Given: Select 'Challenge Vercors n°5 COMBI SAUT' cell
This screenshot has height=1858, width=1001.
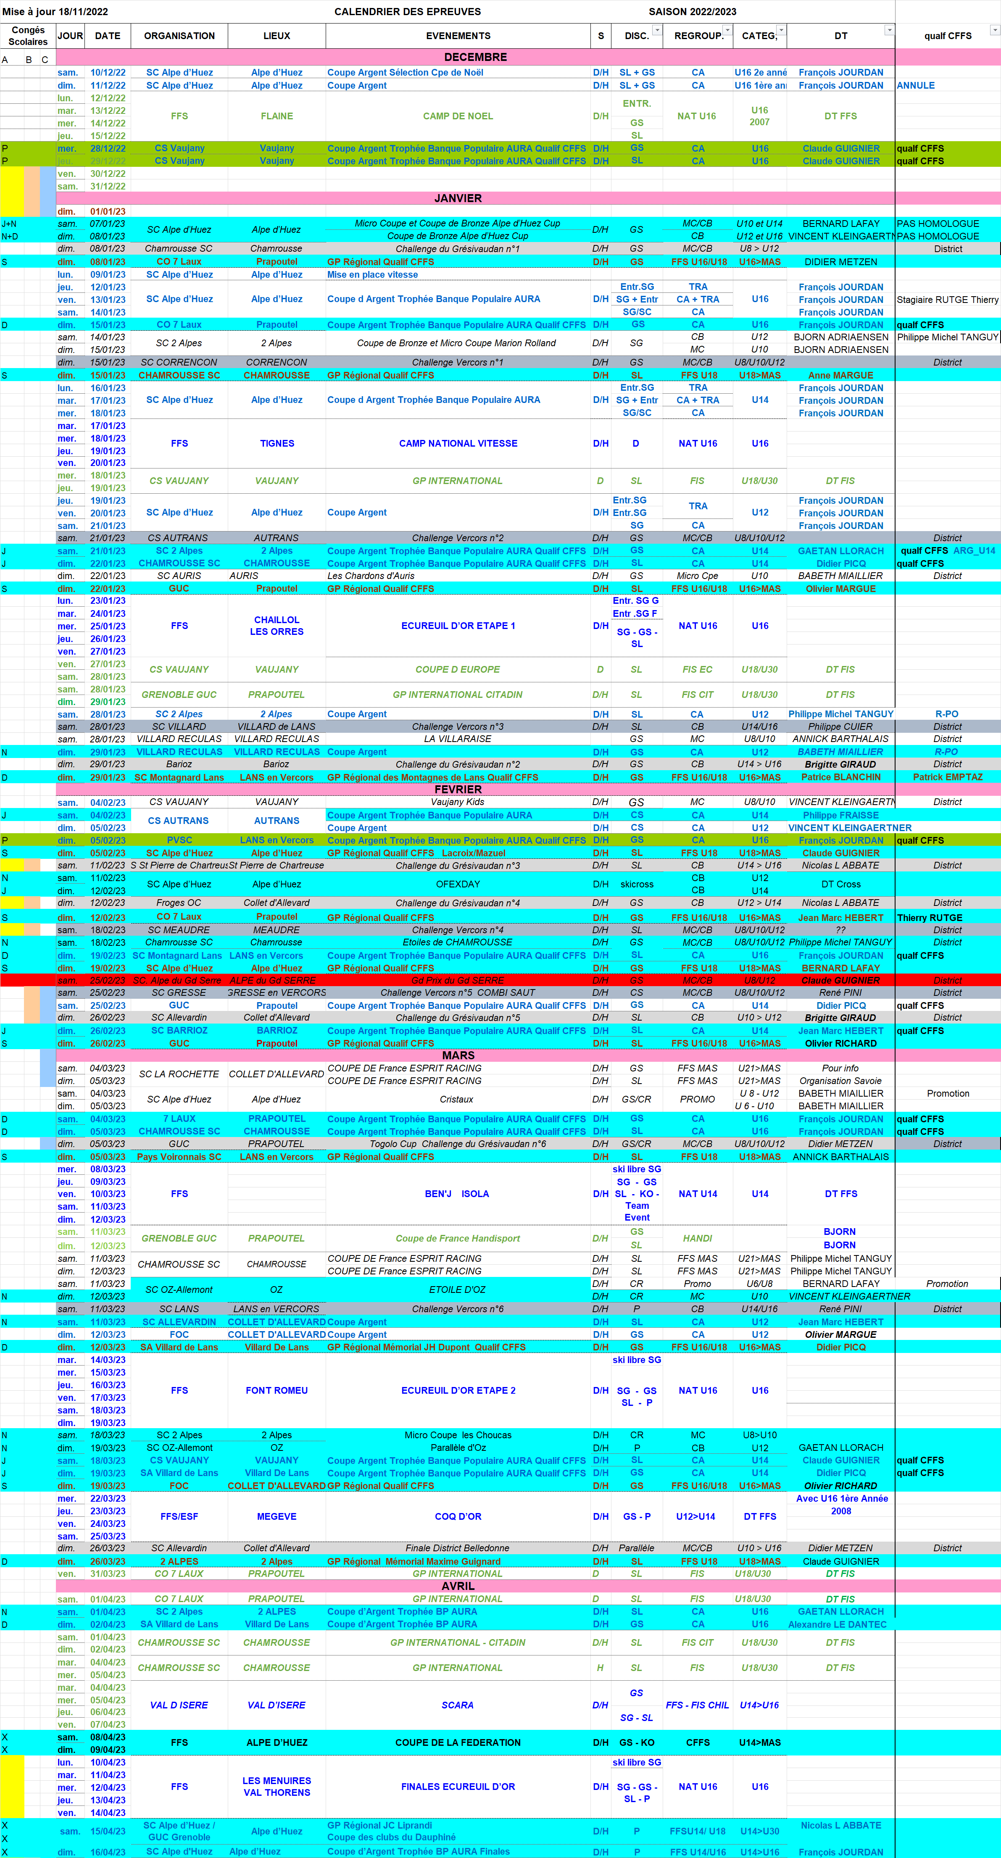Looking at the screenshot, I should tap(458, 993).
